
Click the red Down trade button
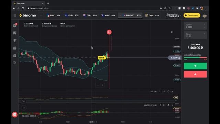coord(195,74)
